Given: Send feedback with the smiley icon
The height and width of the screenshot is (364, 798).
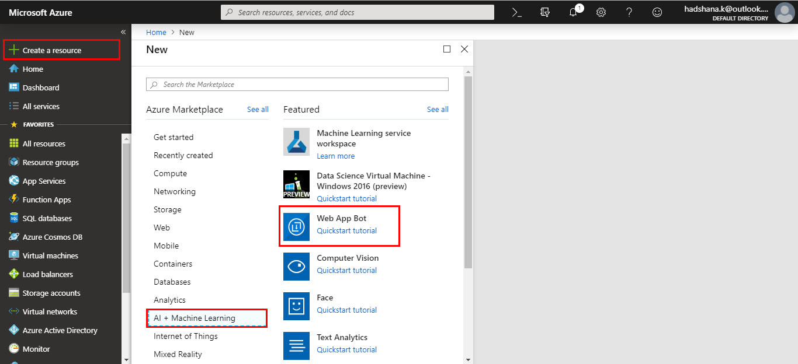Looking at the screenshot, I should [657, 12].
